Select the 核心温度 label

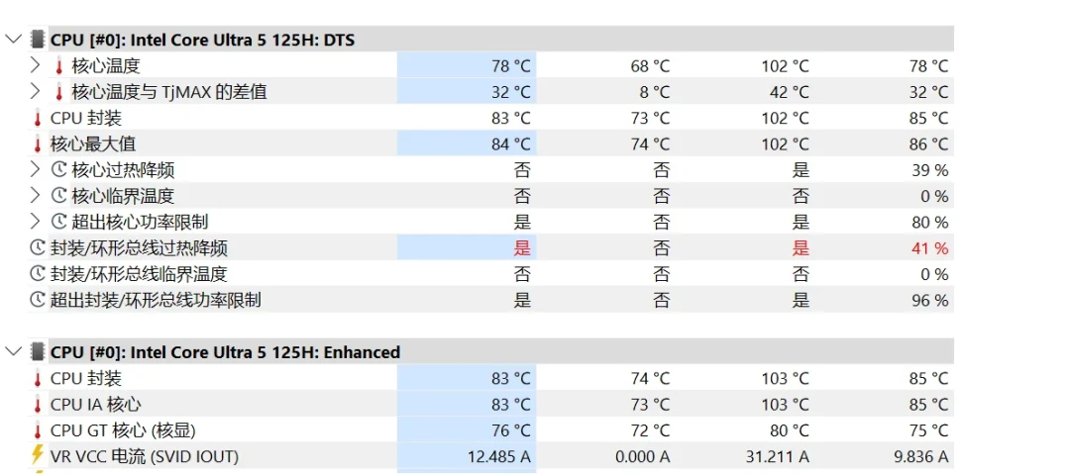[106, 66]
